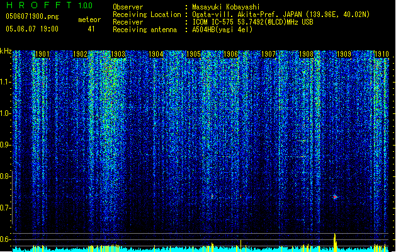Click the 1.1 kHz axis label

point(5,82)
